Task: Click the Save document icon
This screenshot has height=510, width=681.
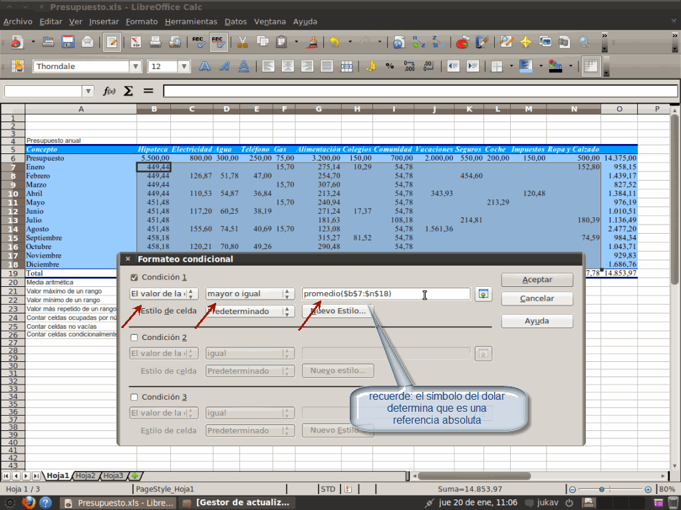Action: pyautogui.click(x=68, y=42)
